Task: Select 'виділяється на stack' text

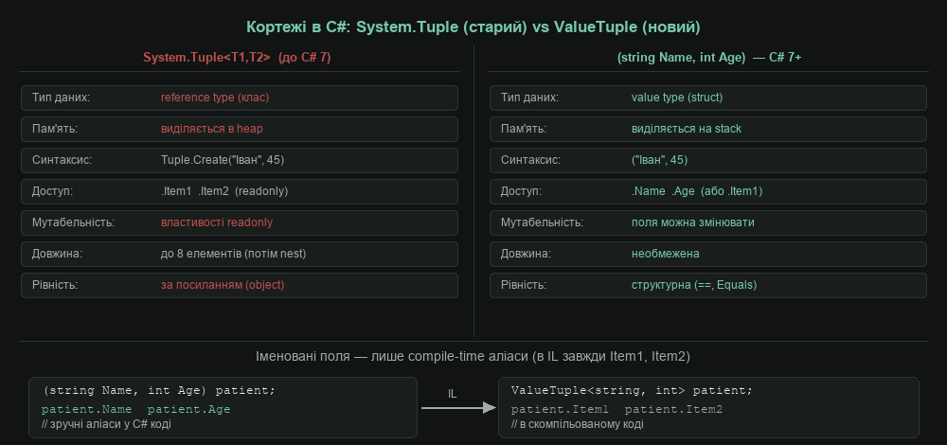Action: [687, 129]
